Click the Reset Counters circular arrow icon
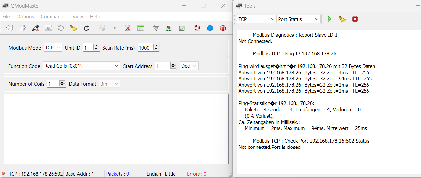Image resolution: width=421 pixels, height=178 pixels. point(86,28)
